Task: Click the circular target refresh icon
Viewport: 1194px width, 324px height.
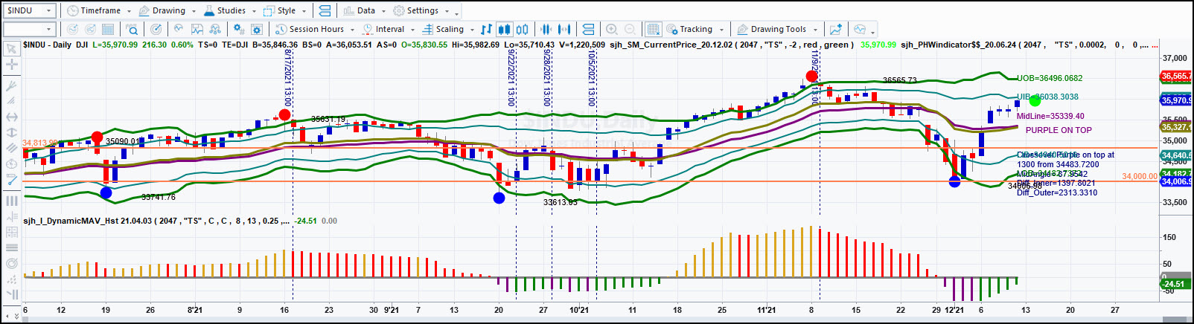Action: click(156, 29)
